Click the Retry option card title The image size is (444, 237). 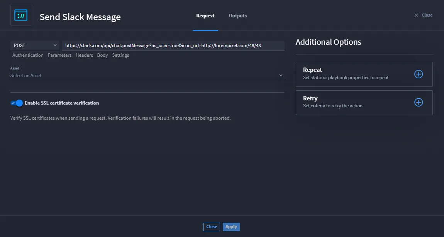pyautogui.click(x=310, y=98)
